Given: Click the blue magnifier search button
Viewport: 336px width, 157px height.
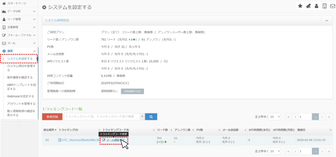Looking at the screenshot, I should coord(151,116).
